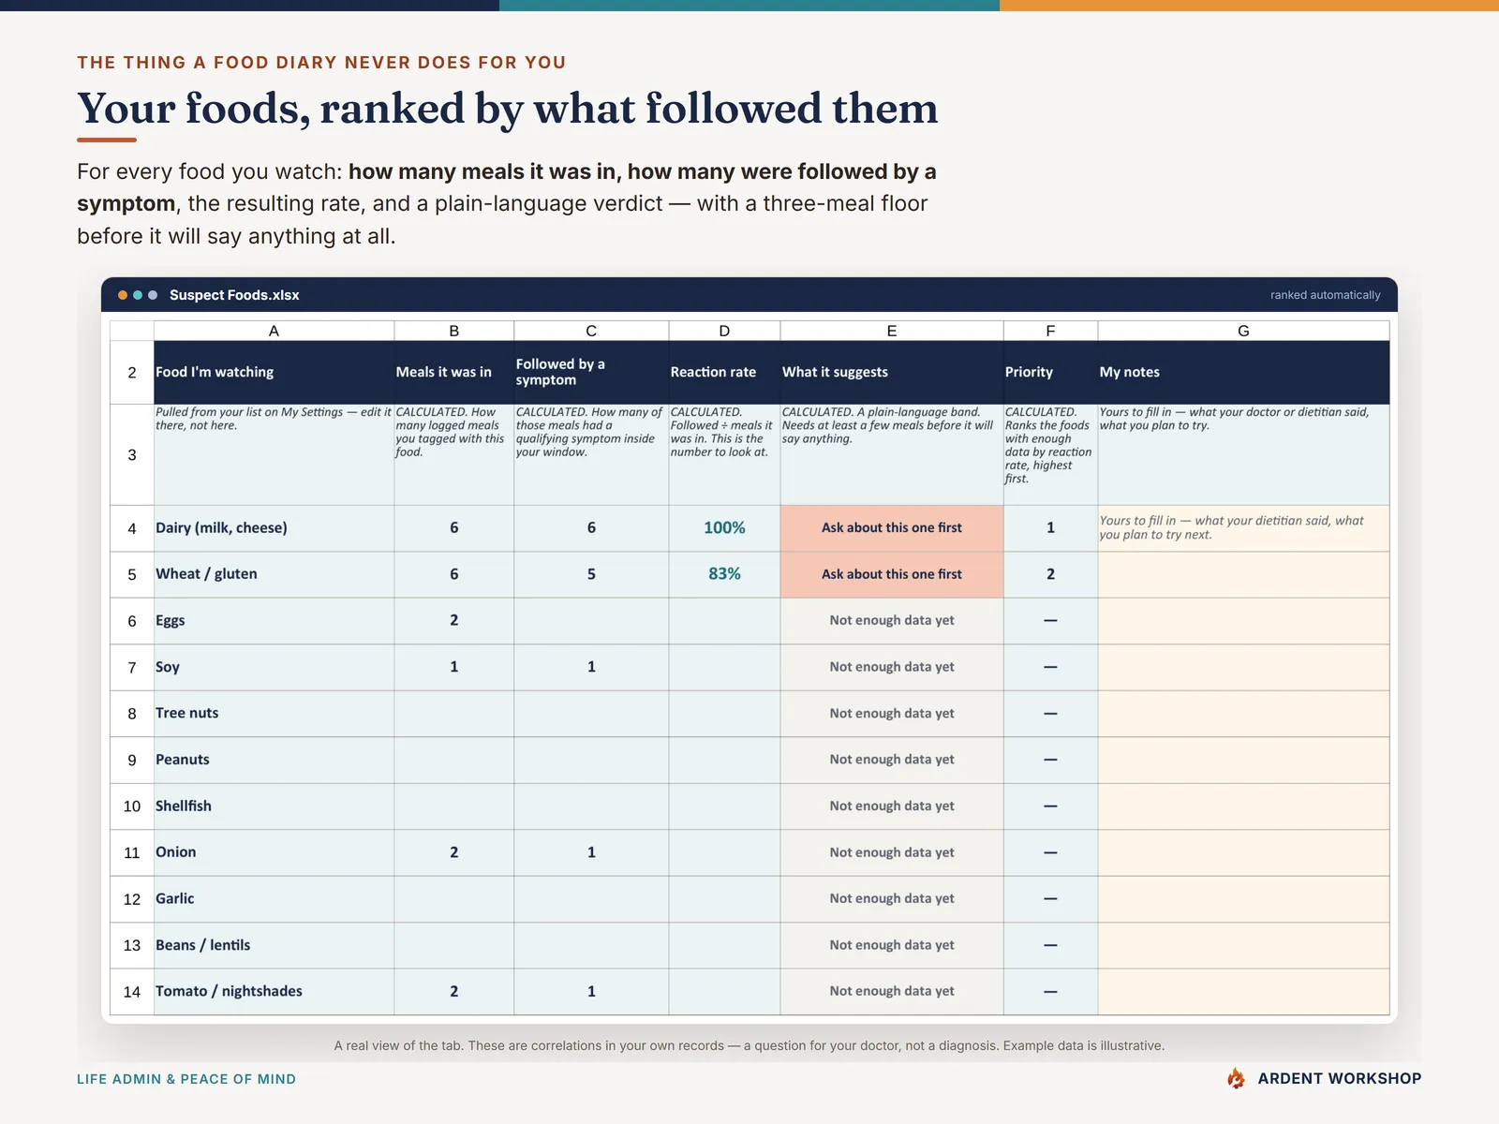Select the 'Tree nuts' cell
Viewport: 1499px width, 1124px height.
(274, 714)
